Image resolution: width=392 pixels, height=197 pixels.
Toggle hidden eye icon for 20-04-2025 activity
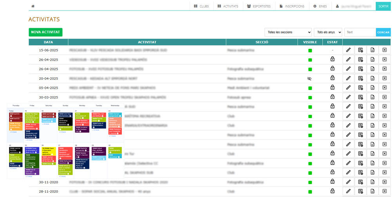310,78
